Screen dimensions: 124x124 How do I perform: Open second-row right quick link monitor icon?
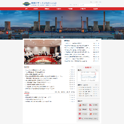93,110
